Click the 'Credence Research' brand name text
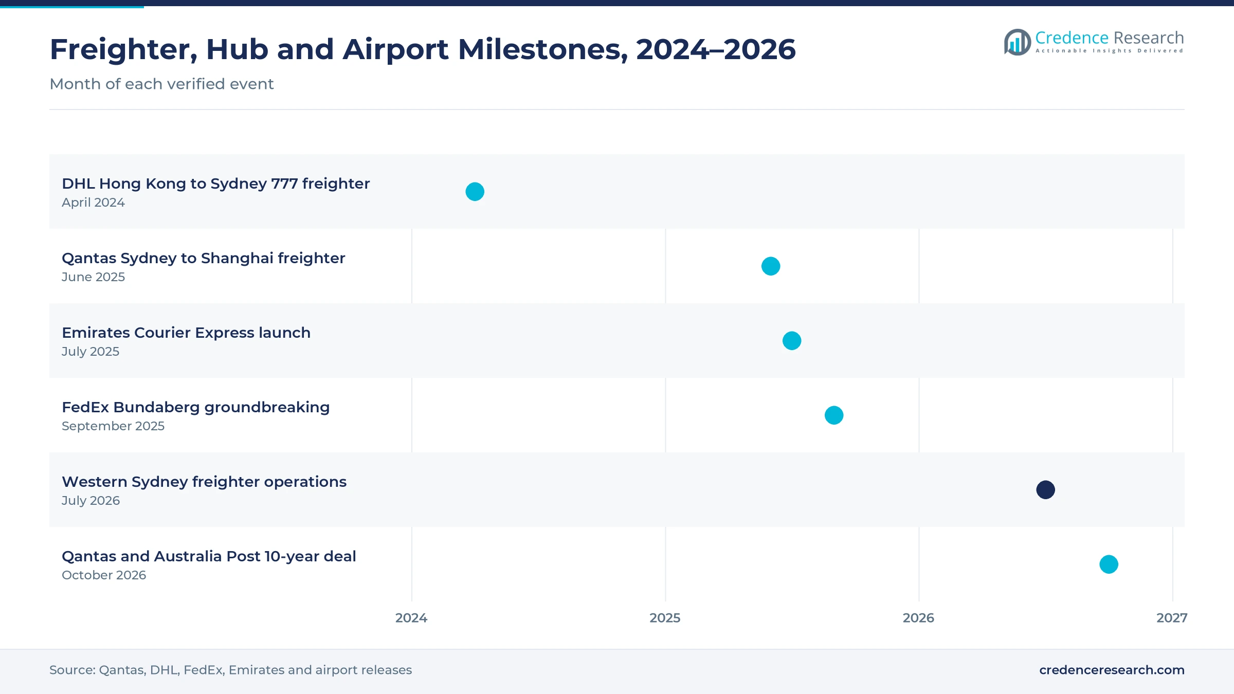Screen dimensions: 1234x694 point(1110,38)
